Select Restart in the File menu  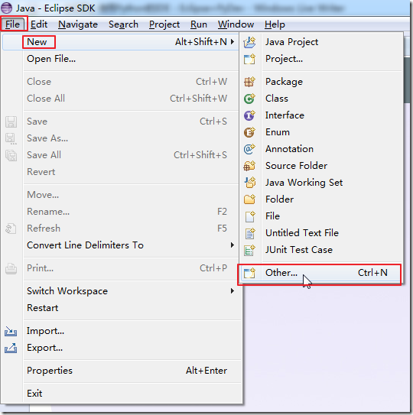point(121,308)
